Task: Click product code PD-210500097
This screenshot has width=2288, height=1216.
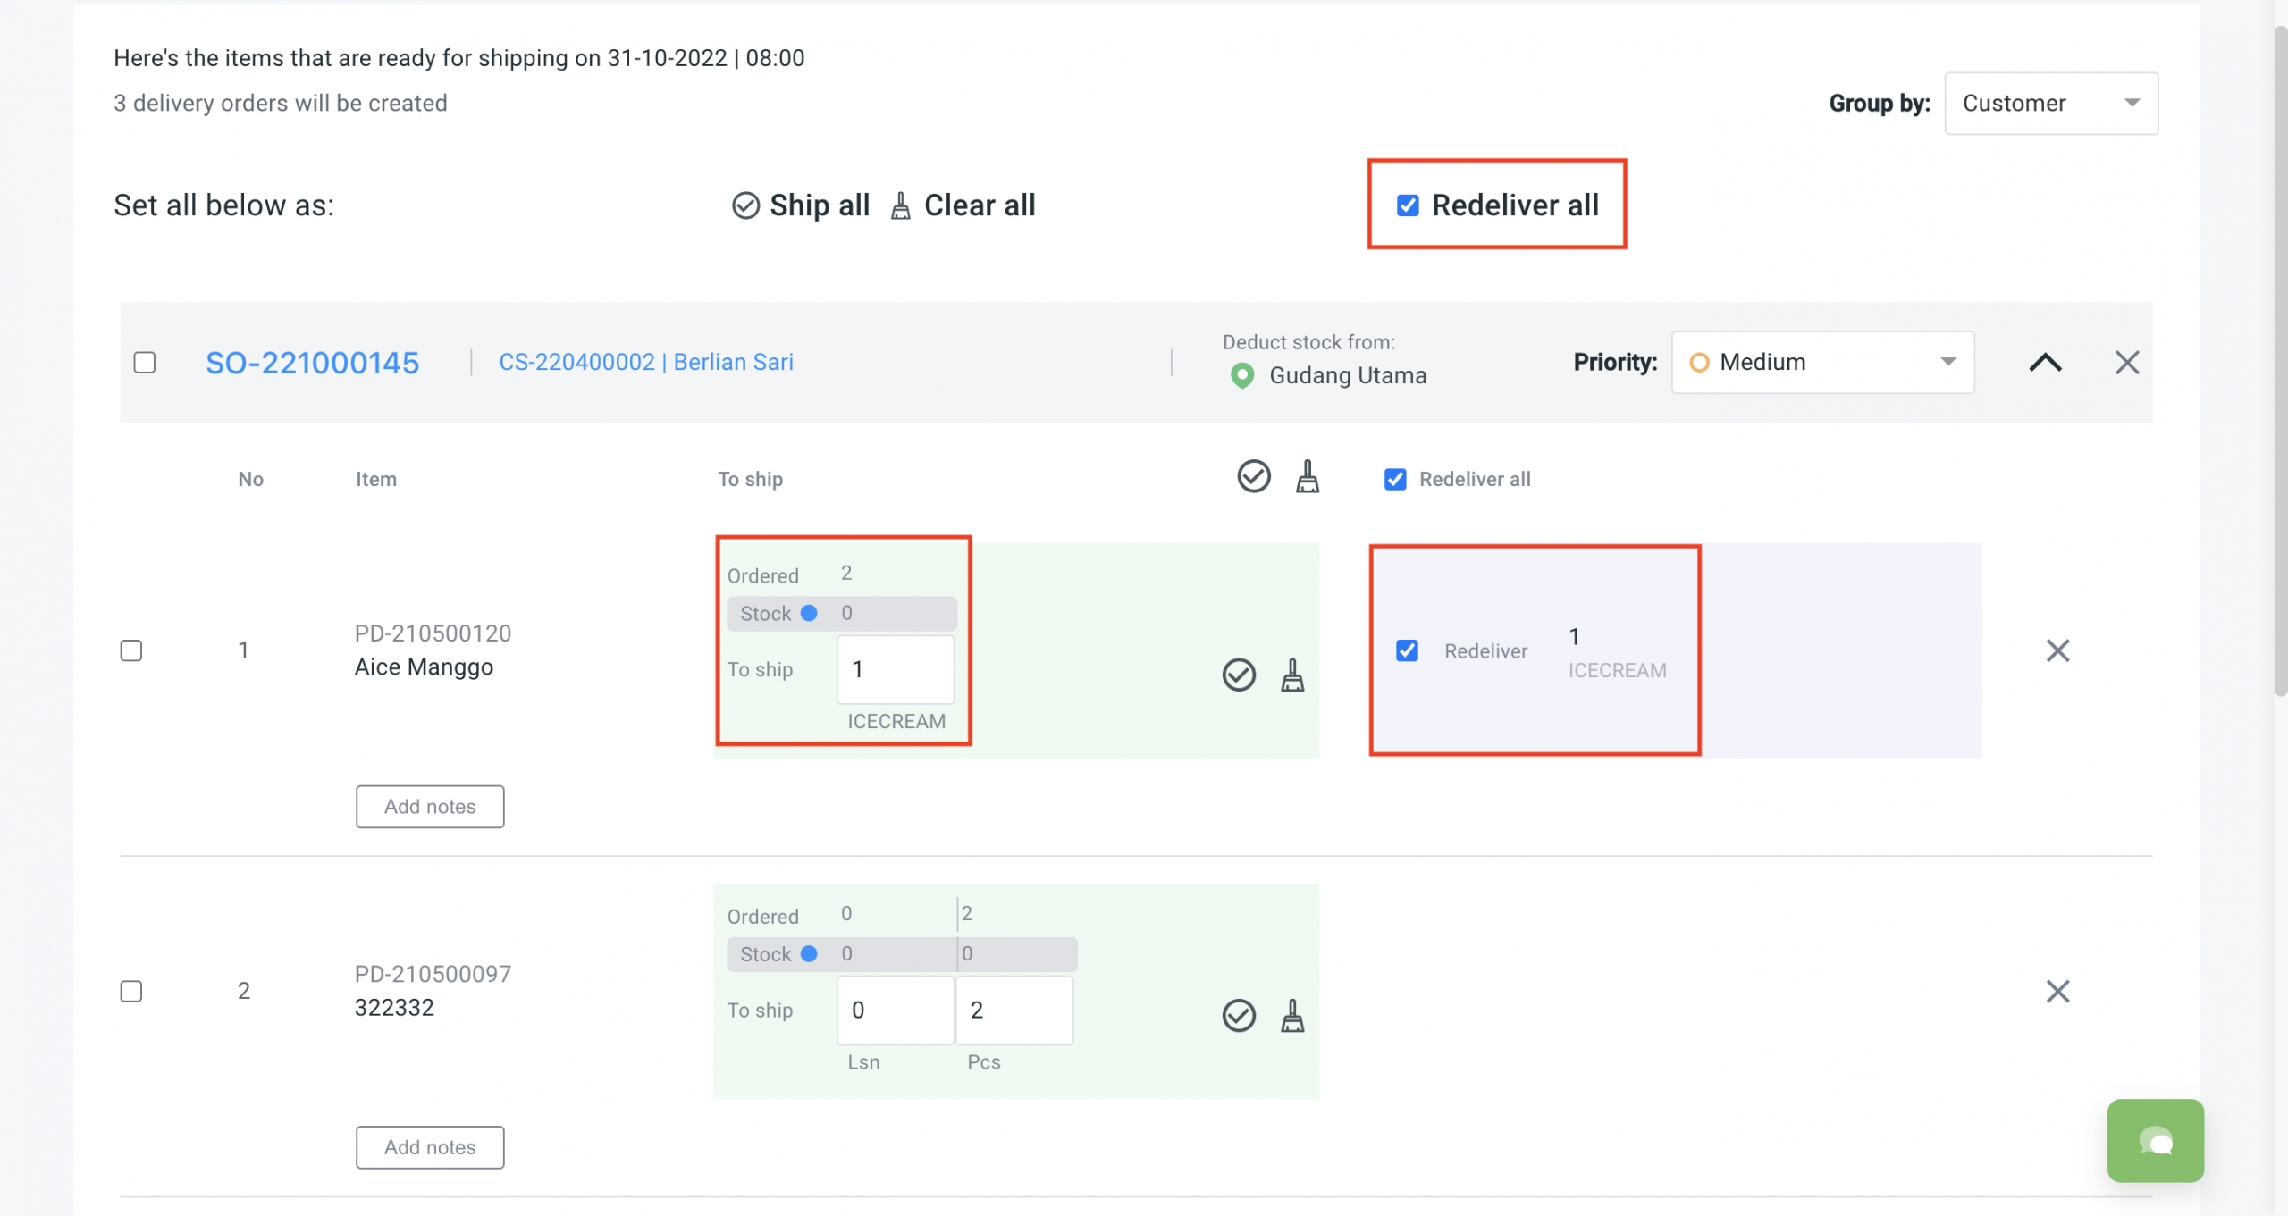Action: click(433, 974)
